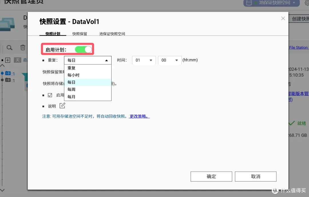
Task: Click the settings gear icon top right
Action: tap(307, 3)
